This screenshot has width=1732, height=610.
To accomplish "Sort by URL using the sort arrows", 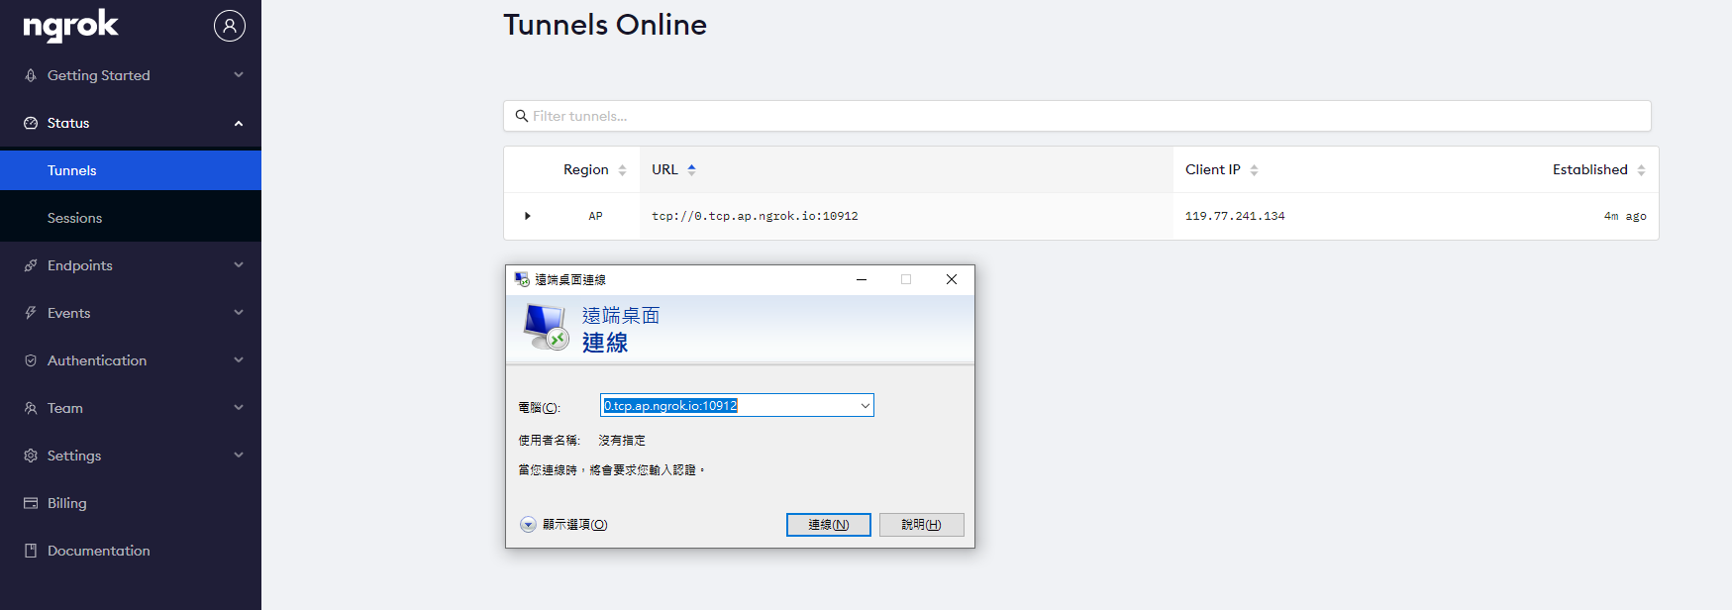I will pyautogui.click(x=691, y=169).
